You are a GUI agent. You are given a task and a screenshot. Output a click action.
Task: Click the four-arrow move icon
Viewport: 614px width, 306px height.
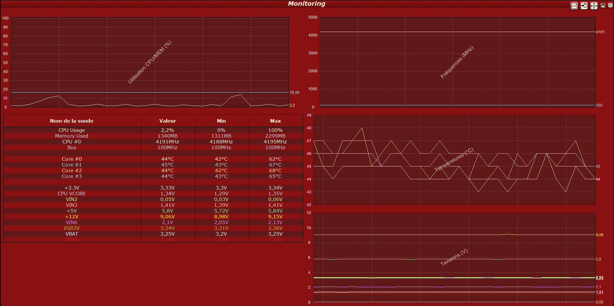[594, 6]
